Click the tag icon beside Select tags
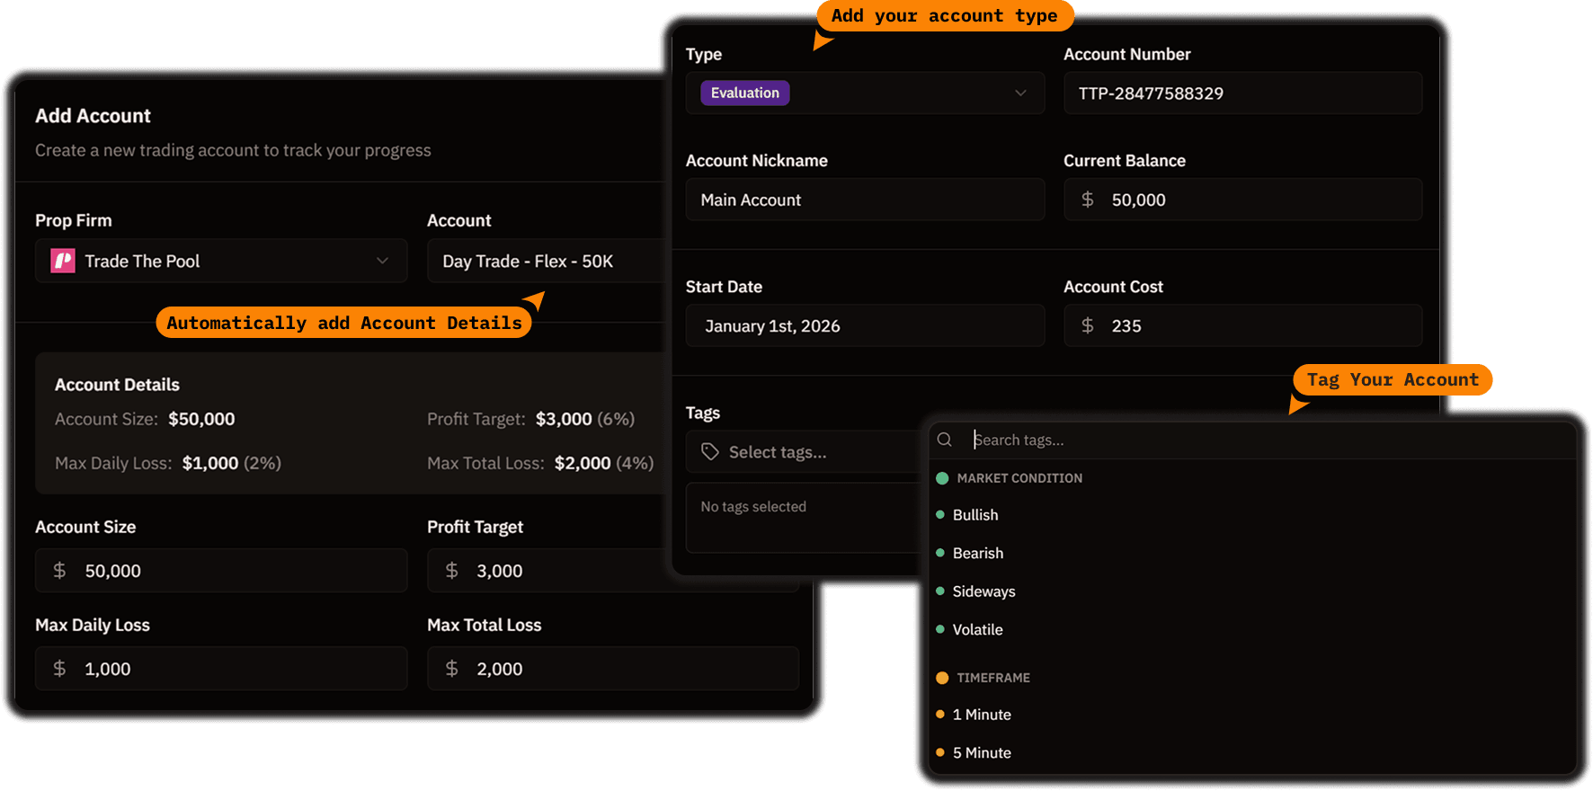 [x=710, y=452]
